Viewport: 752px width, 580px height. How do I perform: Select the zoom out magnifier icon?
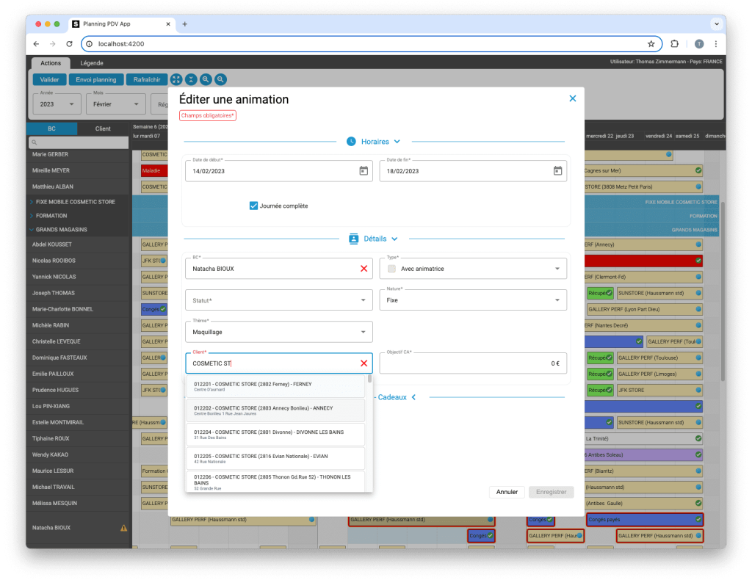point(220,79)
